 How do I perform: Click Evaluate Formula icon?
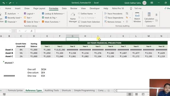[127, 22]
